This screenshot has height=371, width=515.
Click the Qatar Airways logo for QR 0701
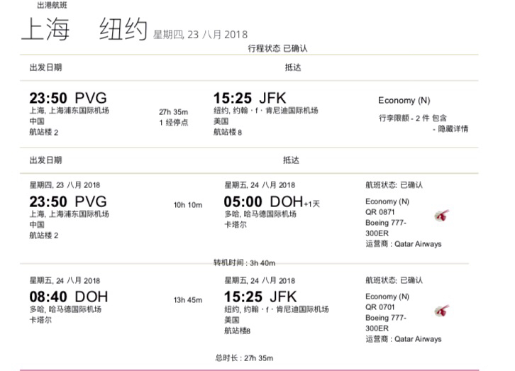(x=441, y=311)
